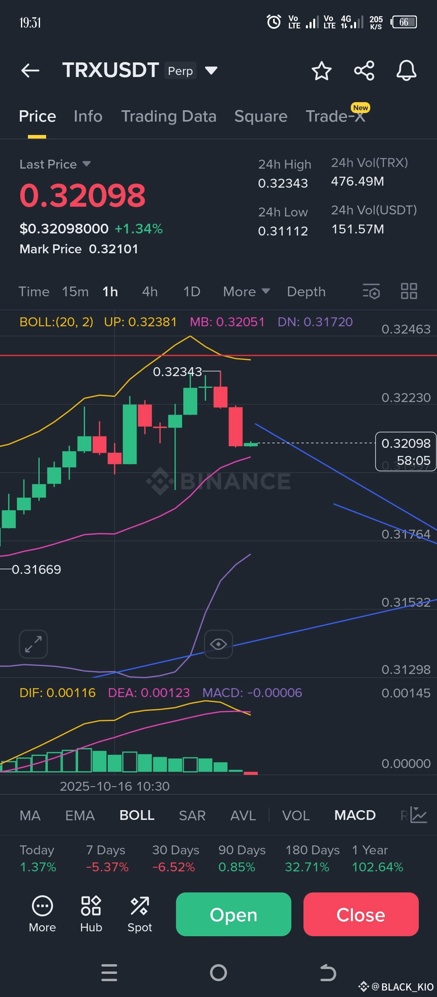This screenshot has height=997, width=437.
Task: Tap the last price 0.32098
Action: (83, 195)
